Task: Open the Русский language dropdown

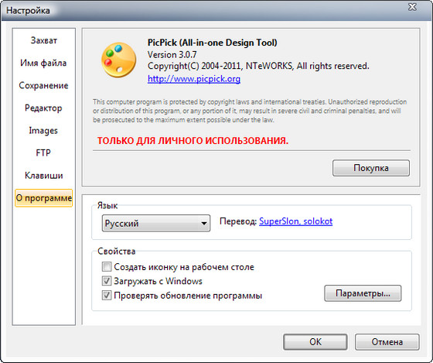Action: point(156,223)
